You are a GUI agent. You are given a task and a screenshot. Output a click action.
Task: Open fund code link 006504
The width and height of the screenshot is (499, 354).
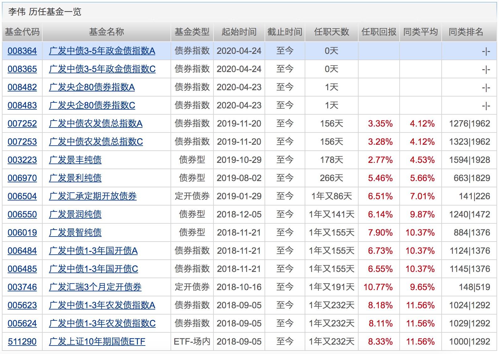click(x=22, y=196)
